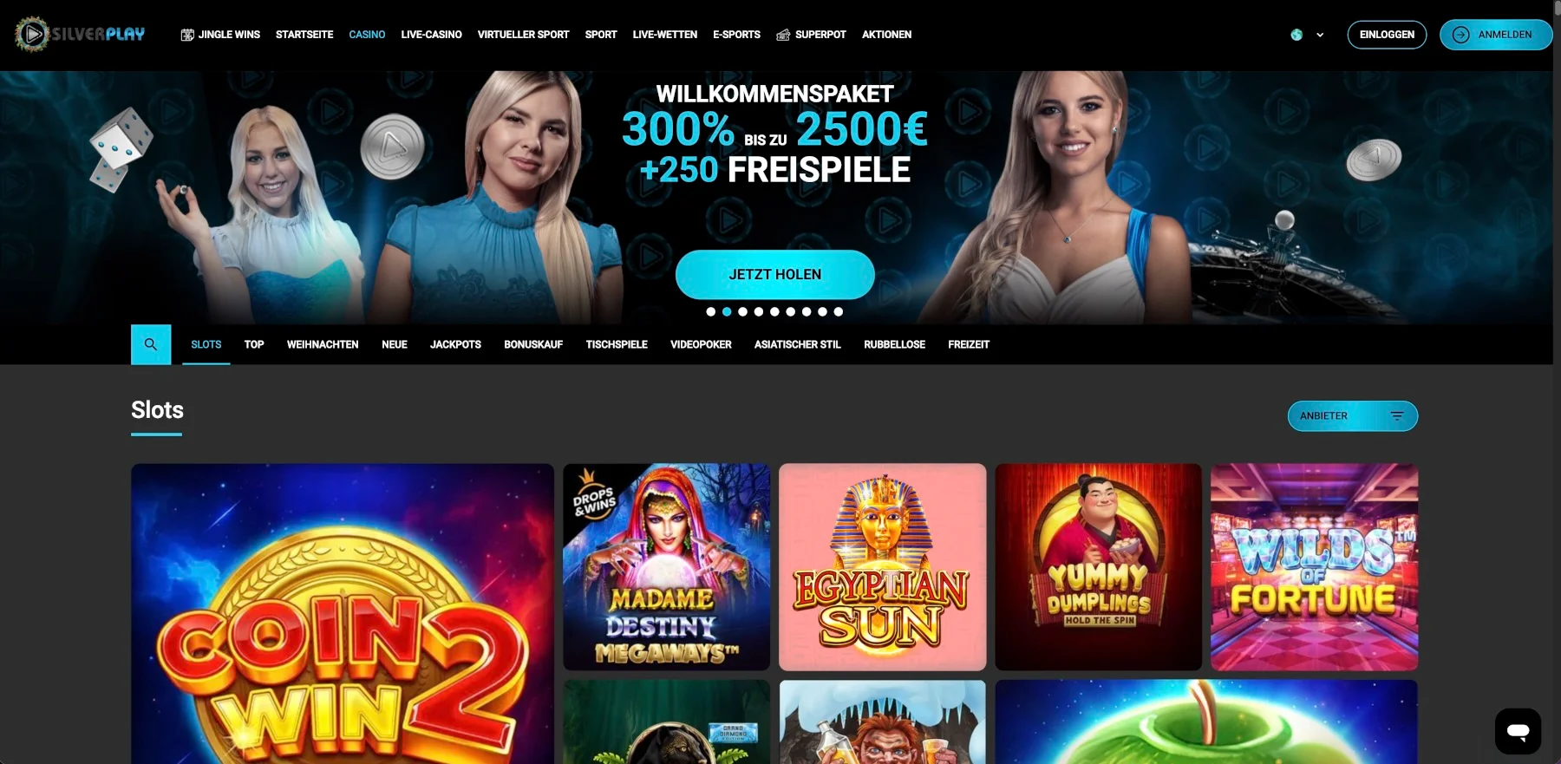
Task: Click the Einloggen button
Action: pos(1387,35)
